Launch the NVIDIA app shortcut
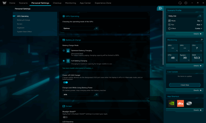Screen dimensions: 206x123 pos(171,103)
